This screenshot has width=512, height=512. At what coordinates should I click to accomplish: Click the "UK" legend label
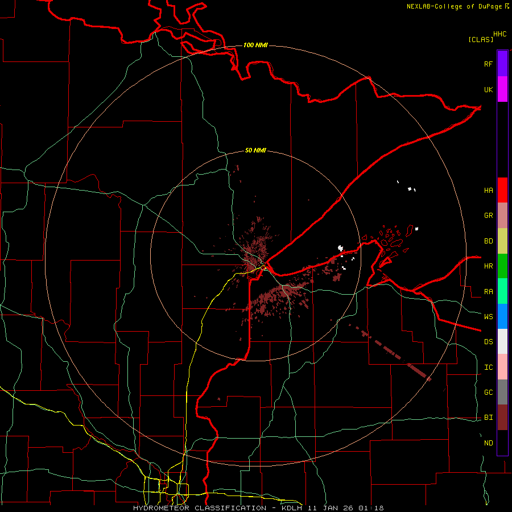[x=488, y=90]
